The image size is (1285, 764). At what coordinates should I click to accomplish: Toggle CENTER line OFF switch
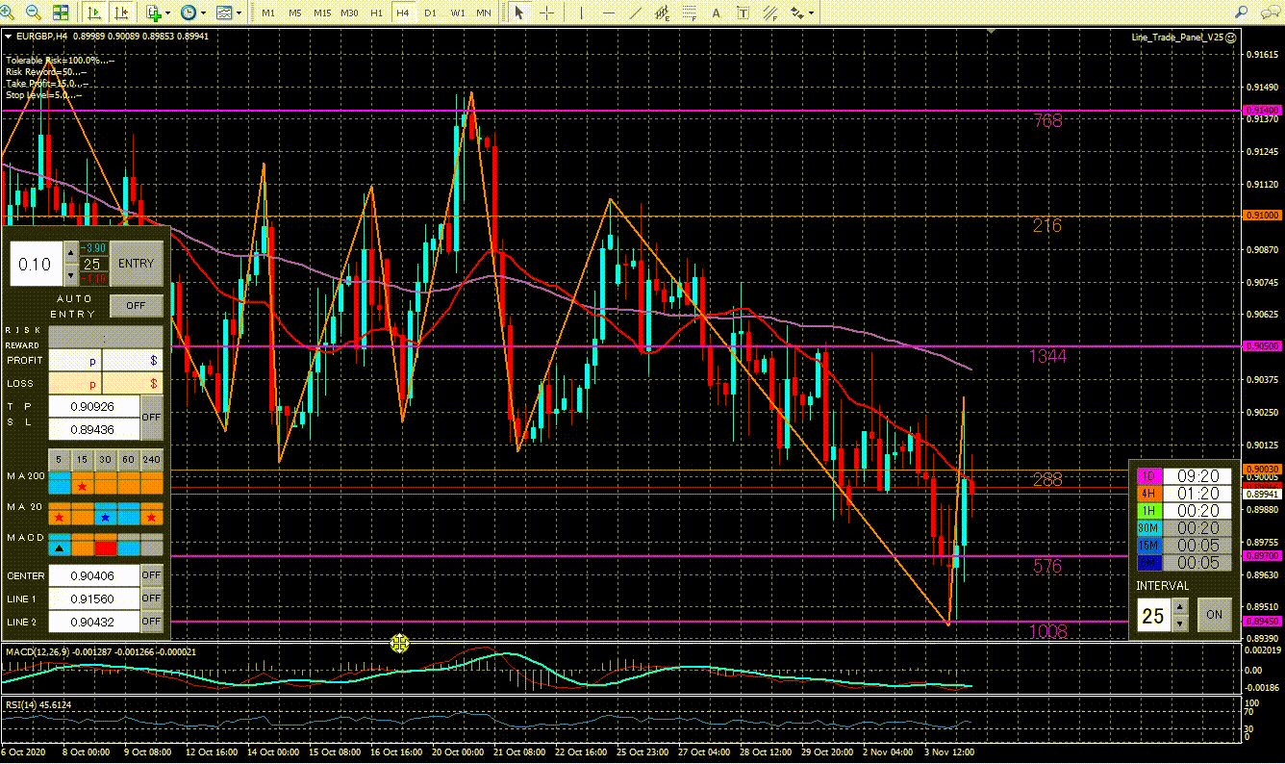point(151,575)
